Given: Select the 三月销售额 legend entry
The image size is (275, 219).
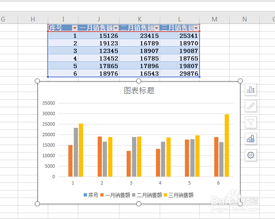Looking at the screenshot, I should (179, 195).
